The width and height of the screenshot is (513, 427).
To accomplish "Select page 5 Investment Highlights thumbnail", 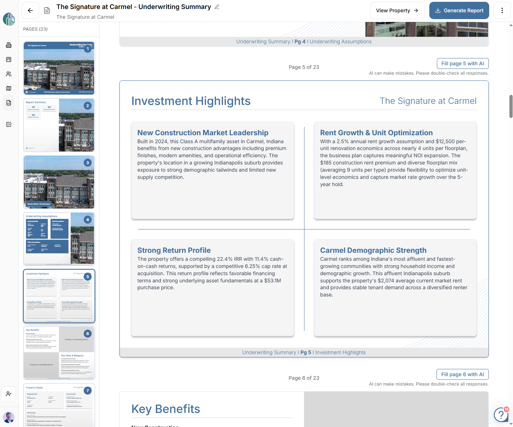I will 59,296.
